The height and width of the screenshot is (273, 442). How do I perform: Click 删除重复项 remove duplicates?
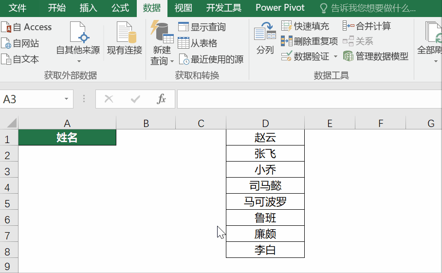(309, 41)
